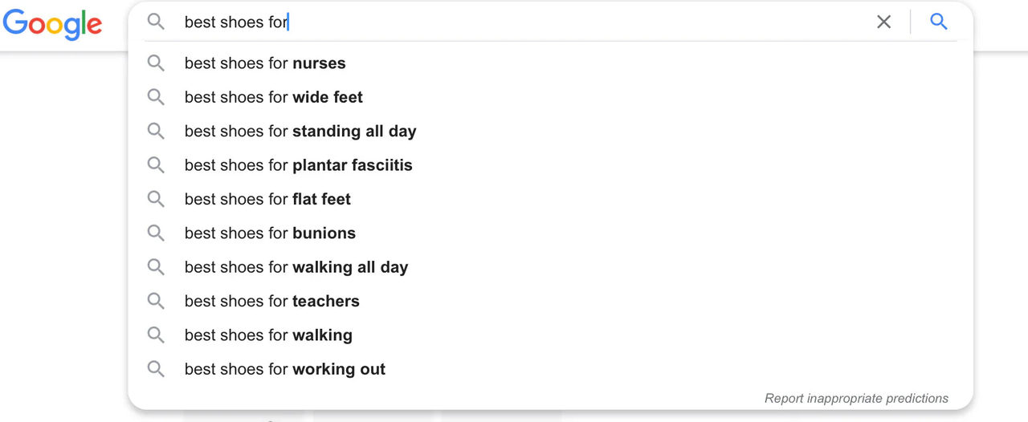Choose 'best shoes for flat feet'
The height and width of the screenshot is (422, 1028).
[267, 199]
